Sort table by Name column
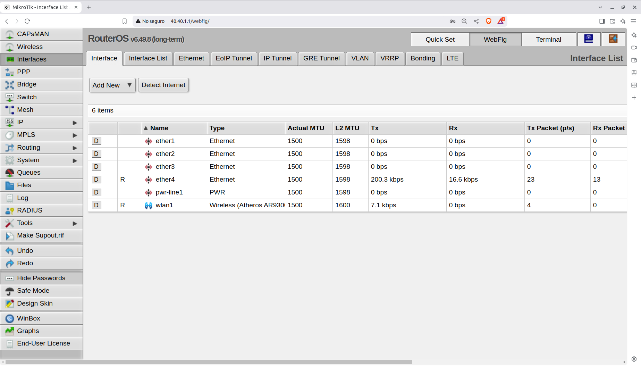This screenshot has height=366, width=641. [x=174, y=128]
